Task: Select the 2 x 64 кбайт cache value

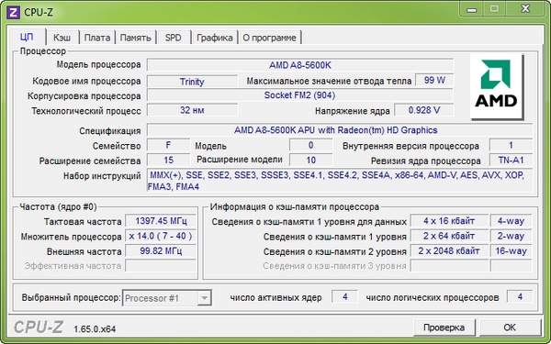Action: click(x=449, y=236)
